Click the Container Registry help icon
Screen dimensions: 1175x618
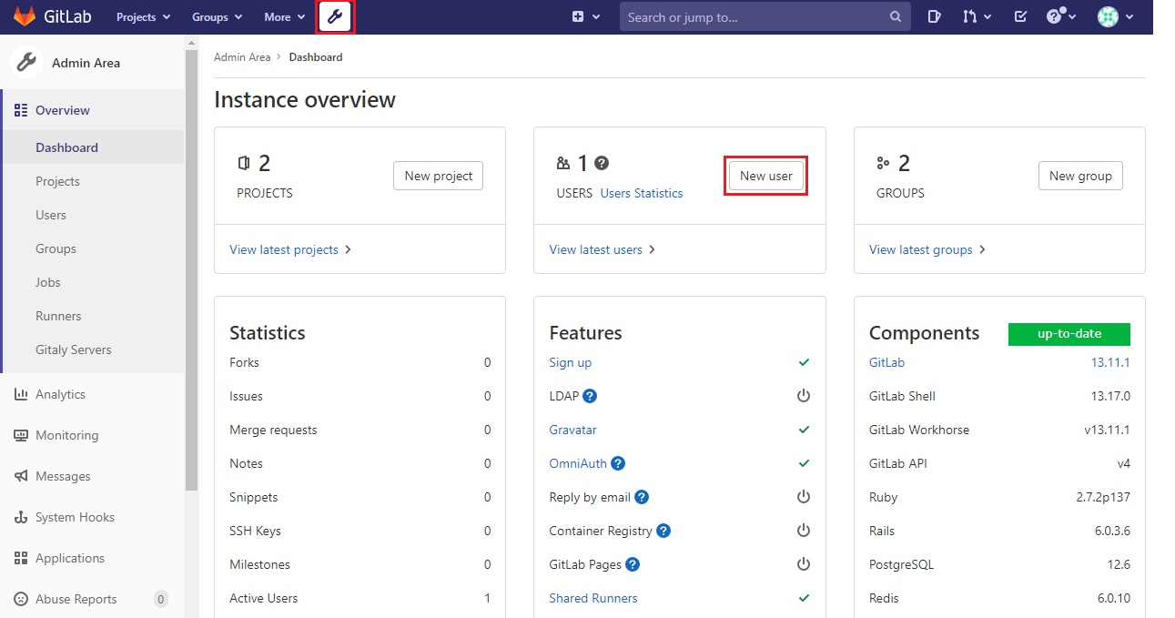coord(663,531)
